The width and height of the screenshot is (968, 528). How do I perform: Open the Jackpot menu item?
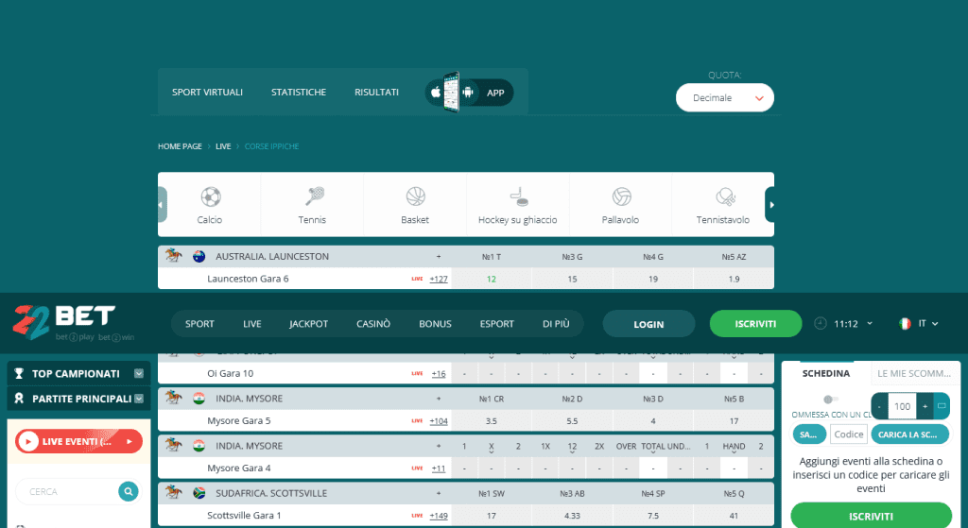coord(309,324)
